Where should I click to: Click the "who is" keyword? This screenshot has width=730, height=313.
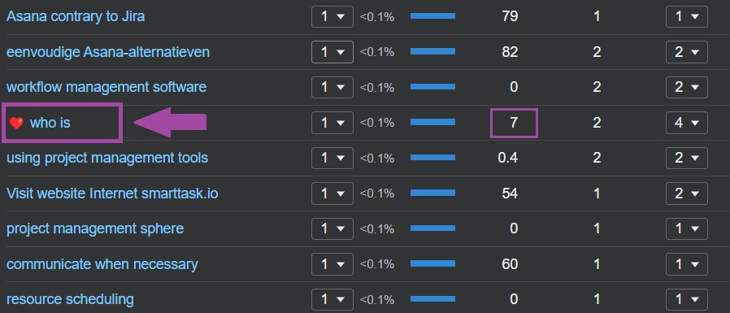tap(50, 123)
